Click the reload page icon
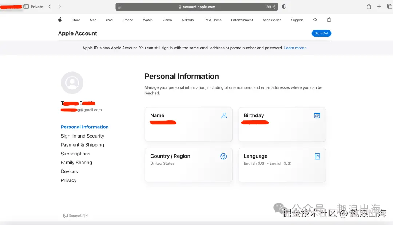Viewport: 393px width, 225px height. tap(274, 7)
